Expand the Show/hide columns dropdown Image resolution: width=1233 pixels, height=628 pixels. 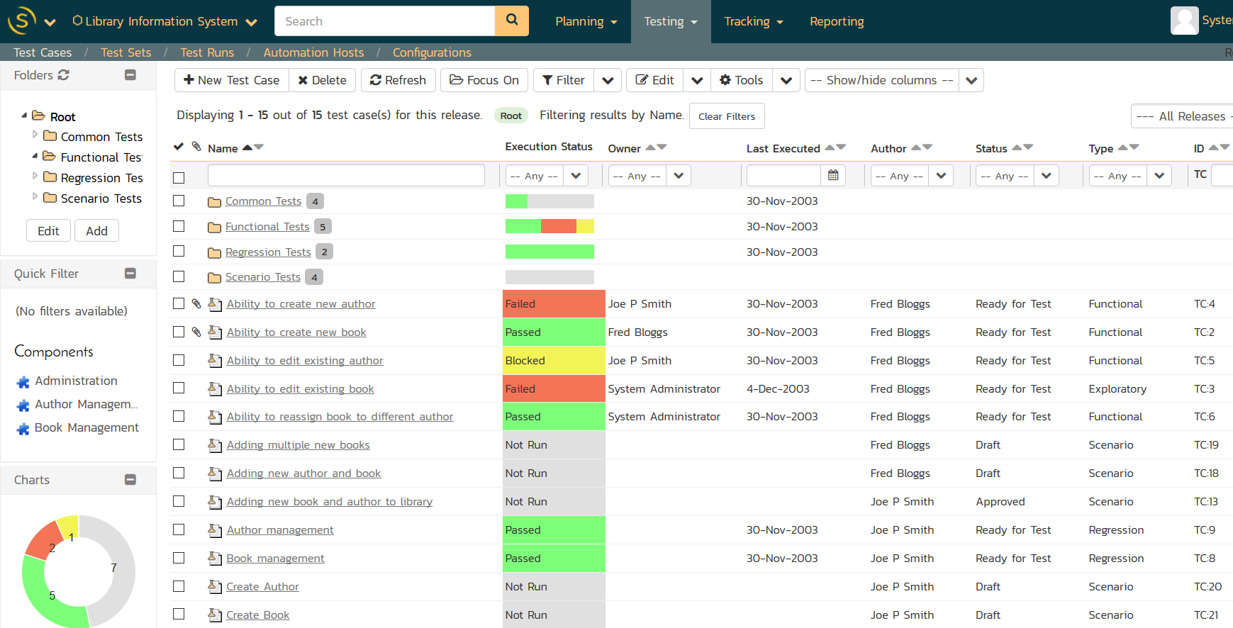(971, 80)
